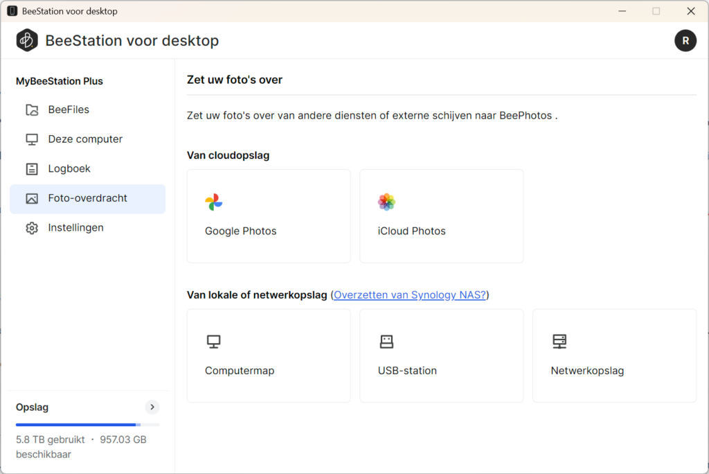
Task: Click the USB-station drive icon
Action: (386, 342)
